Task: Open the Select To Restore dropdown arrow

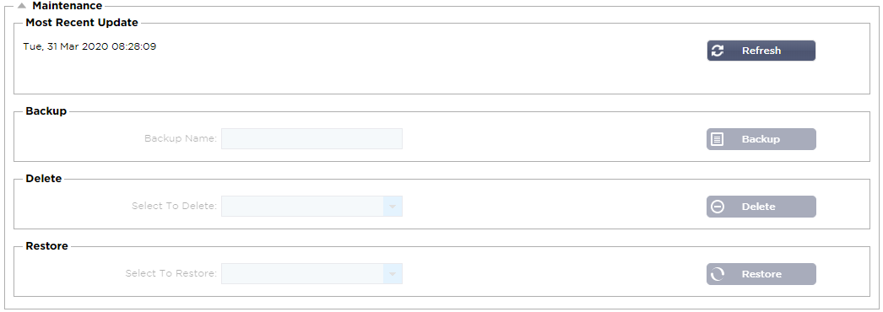Action: tap(393, 274)
